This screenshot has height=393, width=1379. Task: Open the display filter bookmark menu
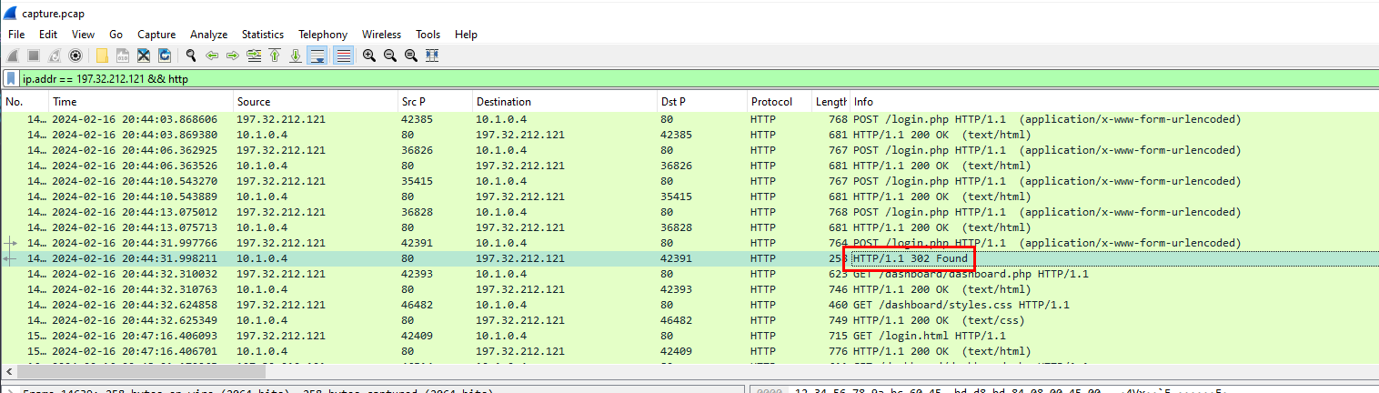pyautogui.click(x=11, y=79)
